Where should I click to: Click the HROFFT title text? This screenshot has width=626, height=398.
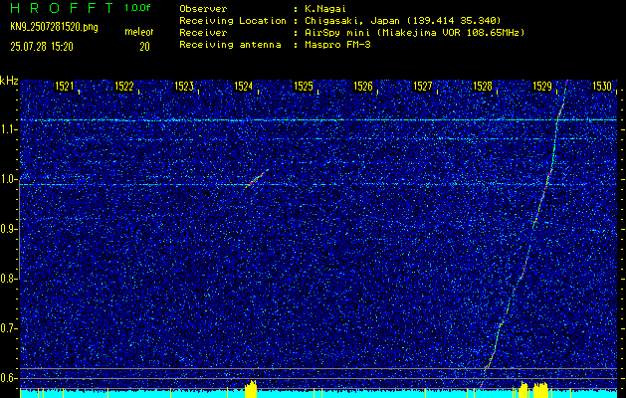click(62, 8)
